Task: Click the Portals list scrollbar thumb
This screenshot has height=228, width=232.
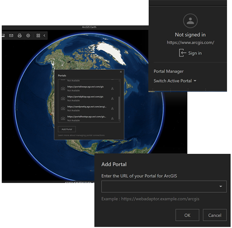Action: (119, 108)
